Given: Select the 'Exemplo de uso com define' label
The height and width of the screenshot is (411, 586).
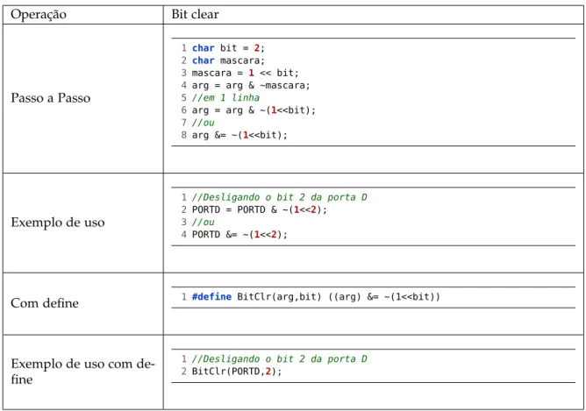Looking at the screenshot, I should (x=82, y=371).
